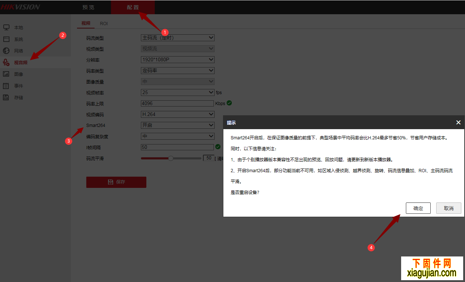
Task: Click the 提示 dialog title
Action: (x=231, y=123)
